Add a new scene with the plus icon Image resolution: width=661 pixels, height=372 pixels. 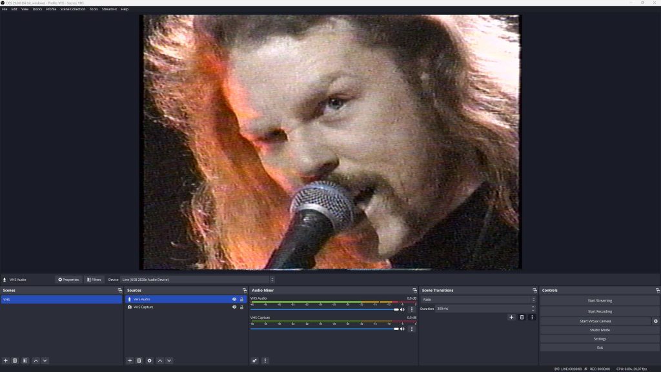[x=5, y=360]
